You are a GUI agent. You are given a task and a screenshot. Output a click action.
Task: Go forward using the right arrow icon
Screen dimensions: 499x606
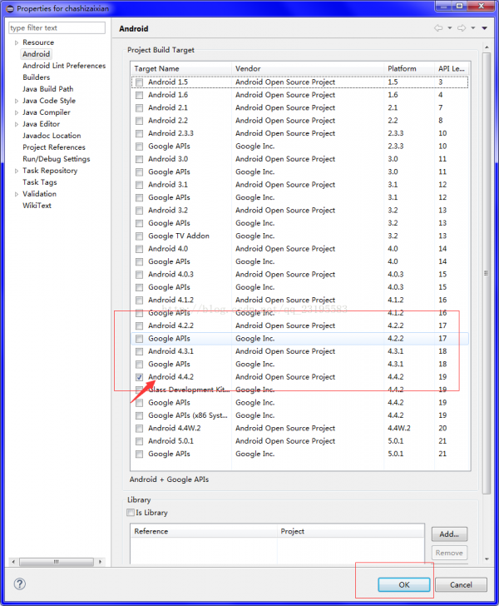coord(462,27)
